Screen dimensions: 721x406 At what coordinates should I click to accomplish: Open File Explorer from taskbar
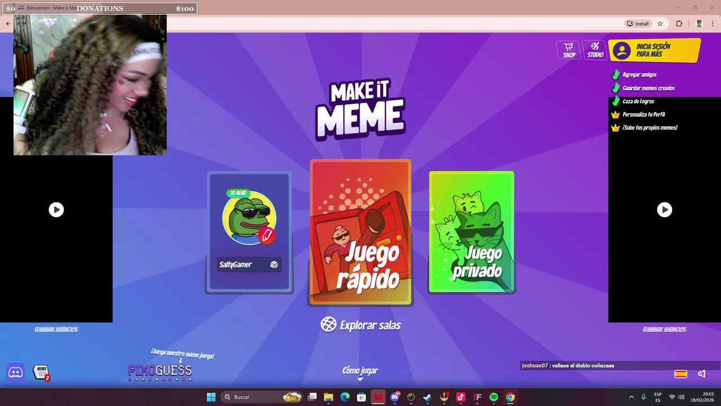[328, 397]
